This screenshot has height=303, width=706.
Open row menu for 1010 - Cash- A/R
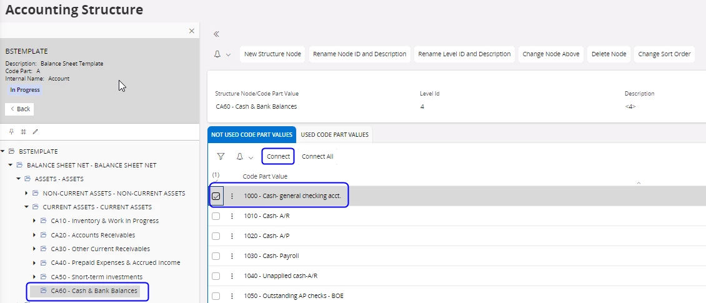click(x=232, y=216)
